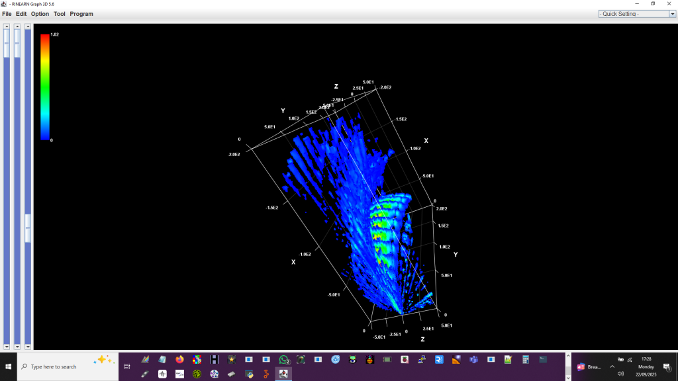Click the Windows Start button
The width and height of the screenshot is (678, 381).
(x=9, y=366)
